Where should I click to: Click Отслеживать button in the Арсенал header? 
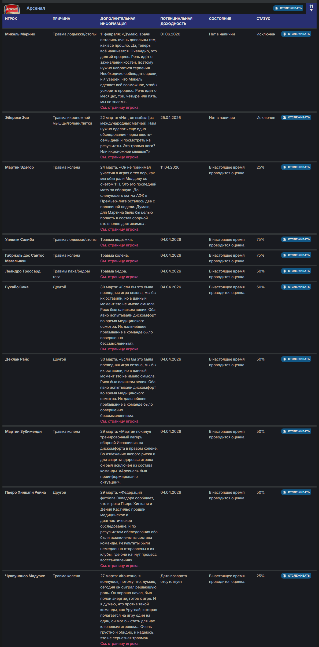click(288, 8)
